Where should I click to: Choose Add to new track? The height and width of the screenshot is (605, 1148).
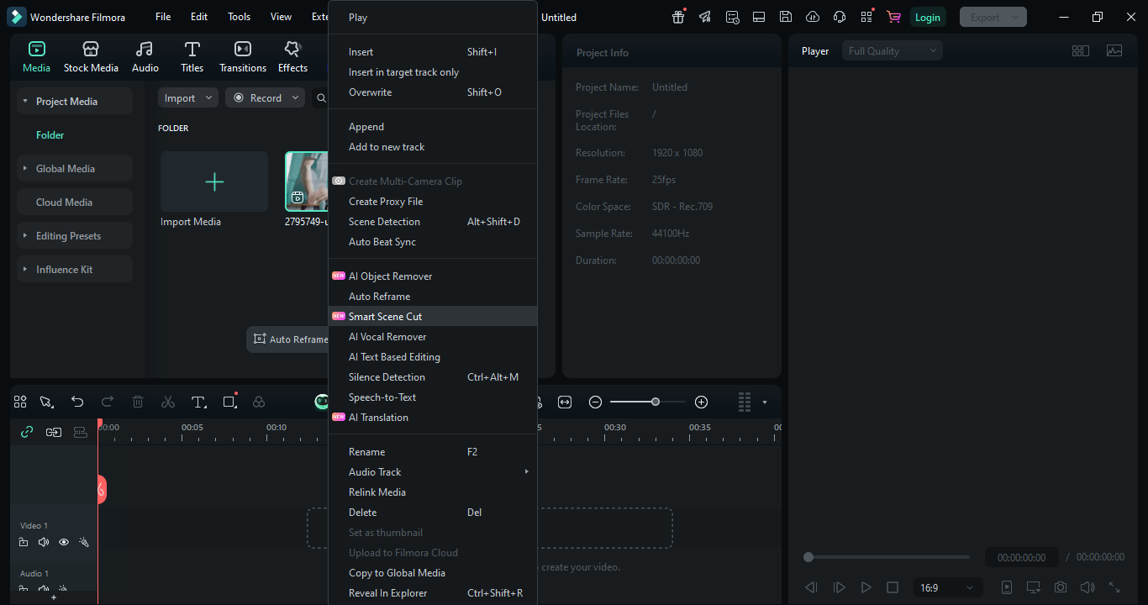[433, 147]
